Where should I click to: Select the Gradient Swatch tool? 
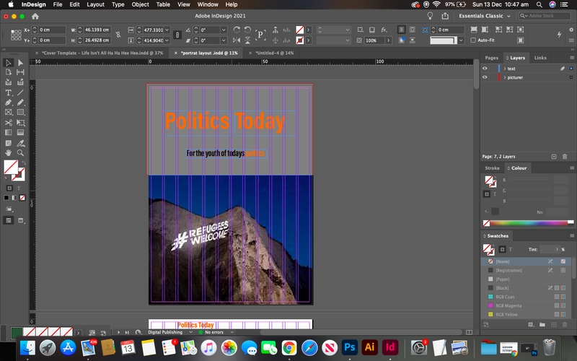8,132
